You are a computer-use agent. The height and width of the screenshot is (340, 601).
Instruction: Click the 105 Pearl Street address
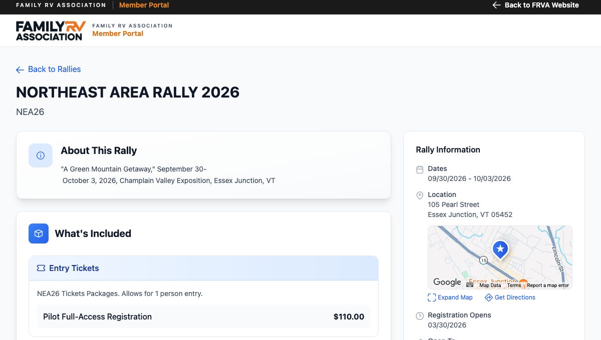click(453, 204)
